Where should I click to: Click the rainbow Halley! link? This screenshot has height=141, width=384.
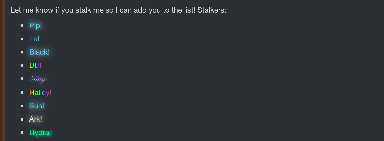(40, 93)
